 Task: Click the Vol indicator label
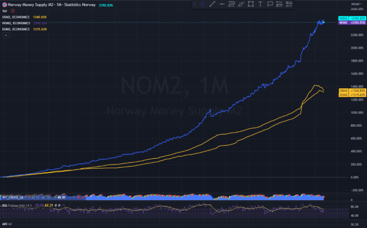pyautogui.click(x=5, y=11)
